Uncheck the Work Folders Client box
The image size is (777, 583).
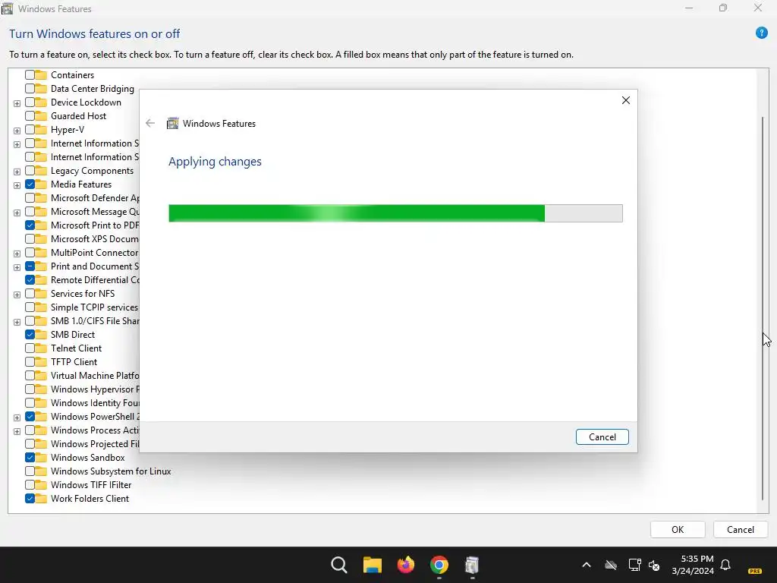click(30, 498)
